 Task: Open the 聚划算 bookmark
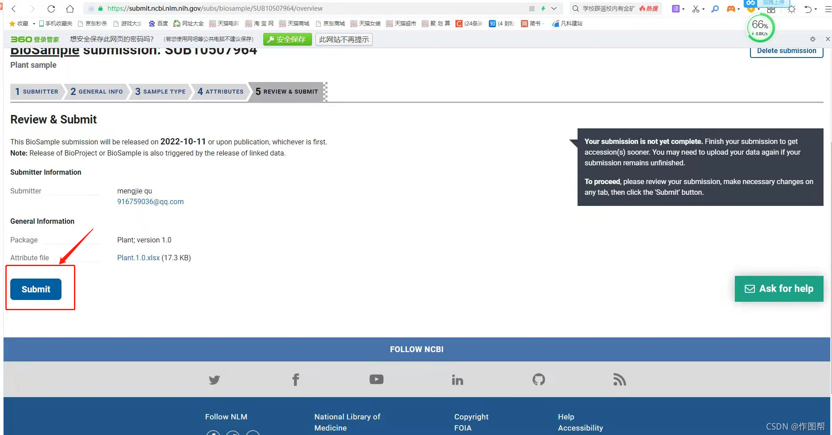click(x=436, y=24)
